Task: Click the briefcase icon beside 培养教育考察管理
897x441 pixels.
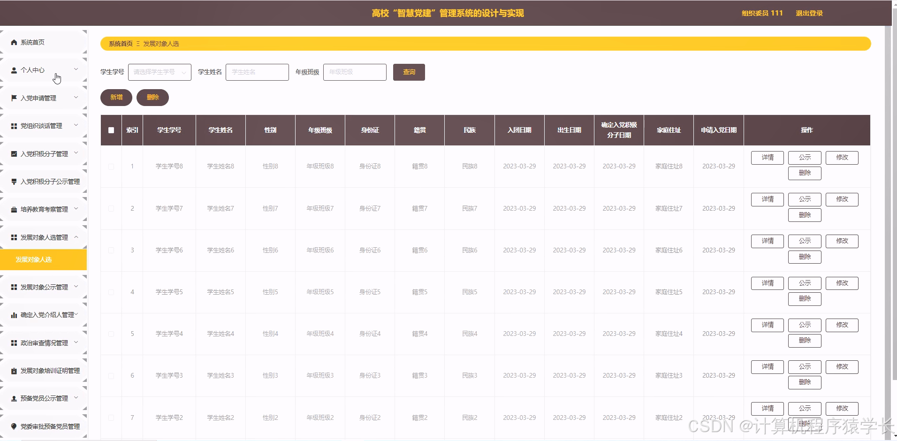Action: tap(14, 210)
